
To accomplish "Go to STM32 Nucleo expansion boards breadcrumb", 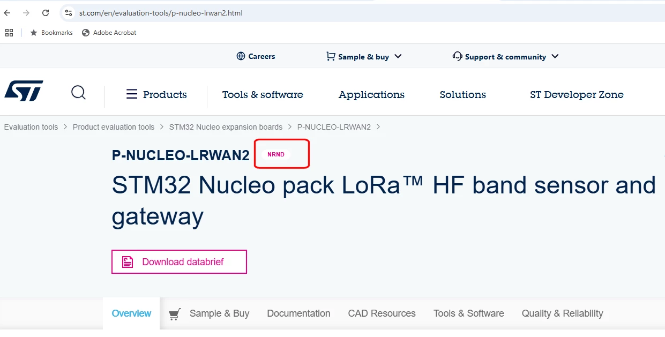I will click(226, 127).
